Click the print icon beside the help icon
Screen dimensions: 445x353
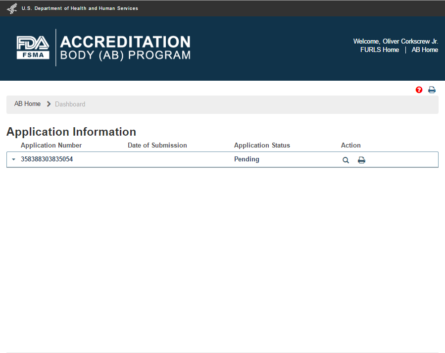tap(432, 90)
